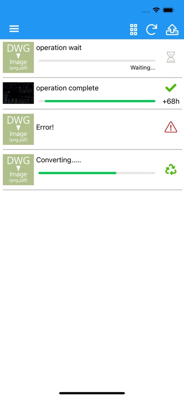Tap the completed operation progress bar
The width and height of the screenshot is (184, 398).
pyautogui.click(x=97, y=101)
